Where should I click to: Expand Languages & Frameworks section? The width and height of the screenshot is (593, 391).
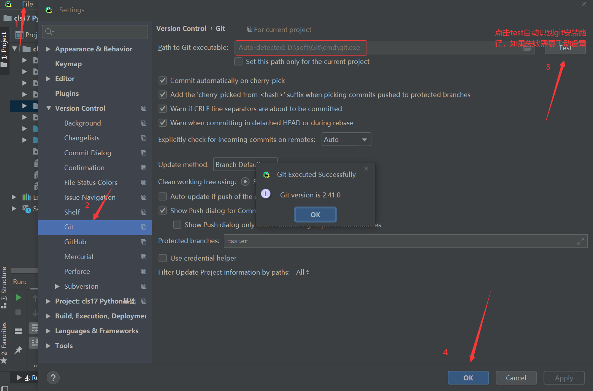48,331
